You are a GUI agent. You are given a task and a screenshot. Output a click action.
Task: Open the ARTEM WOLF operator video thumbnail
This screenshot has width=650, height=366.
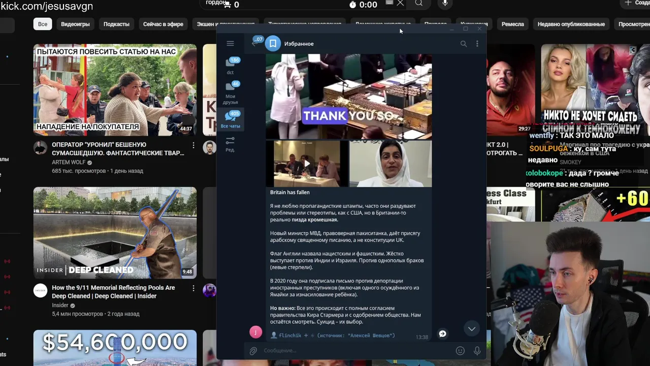coord(115,89)
